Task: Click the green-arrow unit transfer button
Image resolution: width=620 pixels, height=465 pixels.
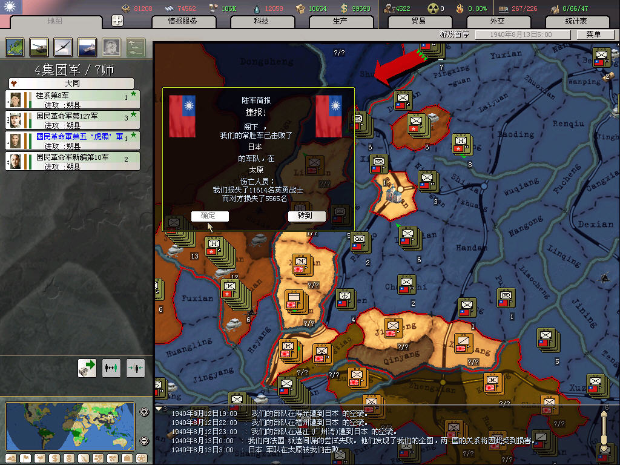Action: [x=87, y=368]
